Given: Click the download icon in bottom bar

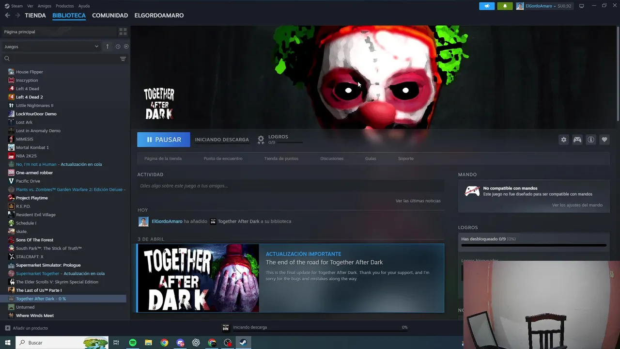Looking at the screenshot, I should pyautogui.click(x=226, y=327).
